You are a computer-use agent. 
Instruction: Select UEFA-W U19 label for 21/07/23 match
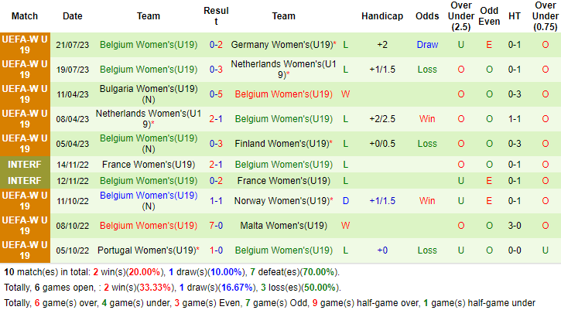coord(25,45)
